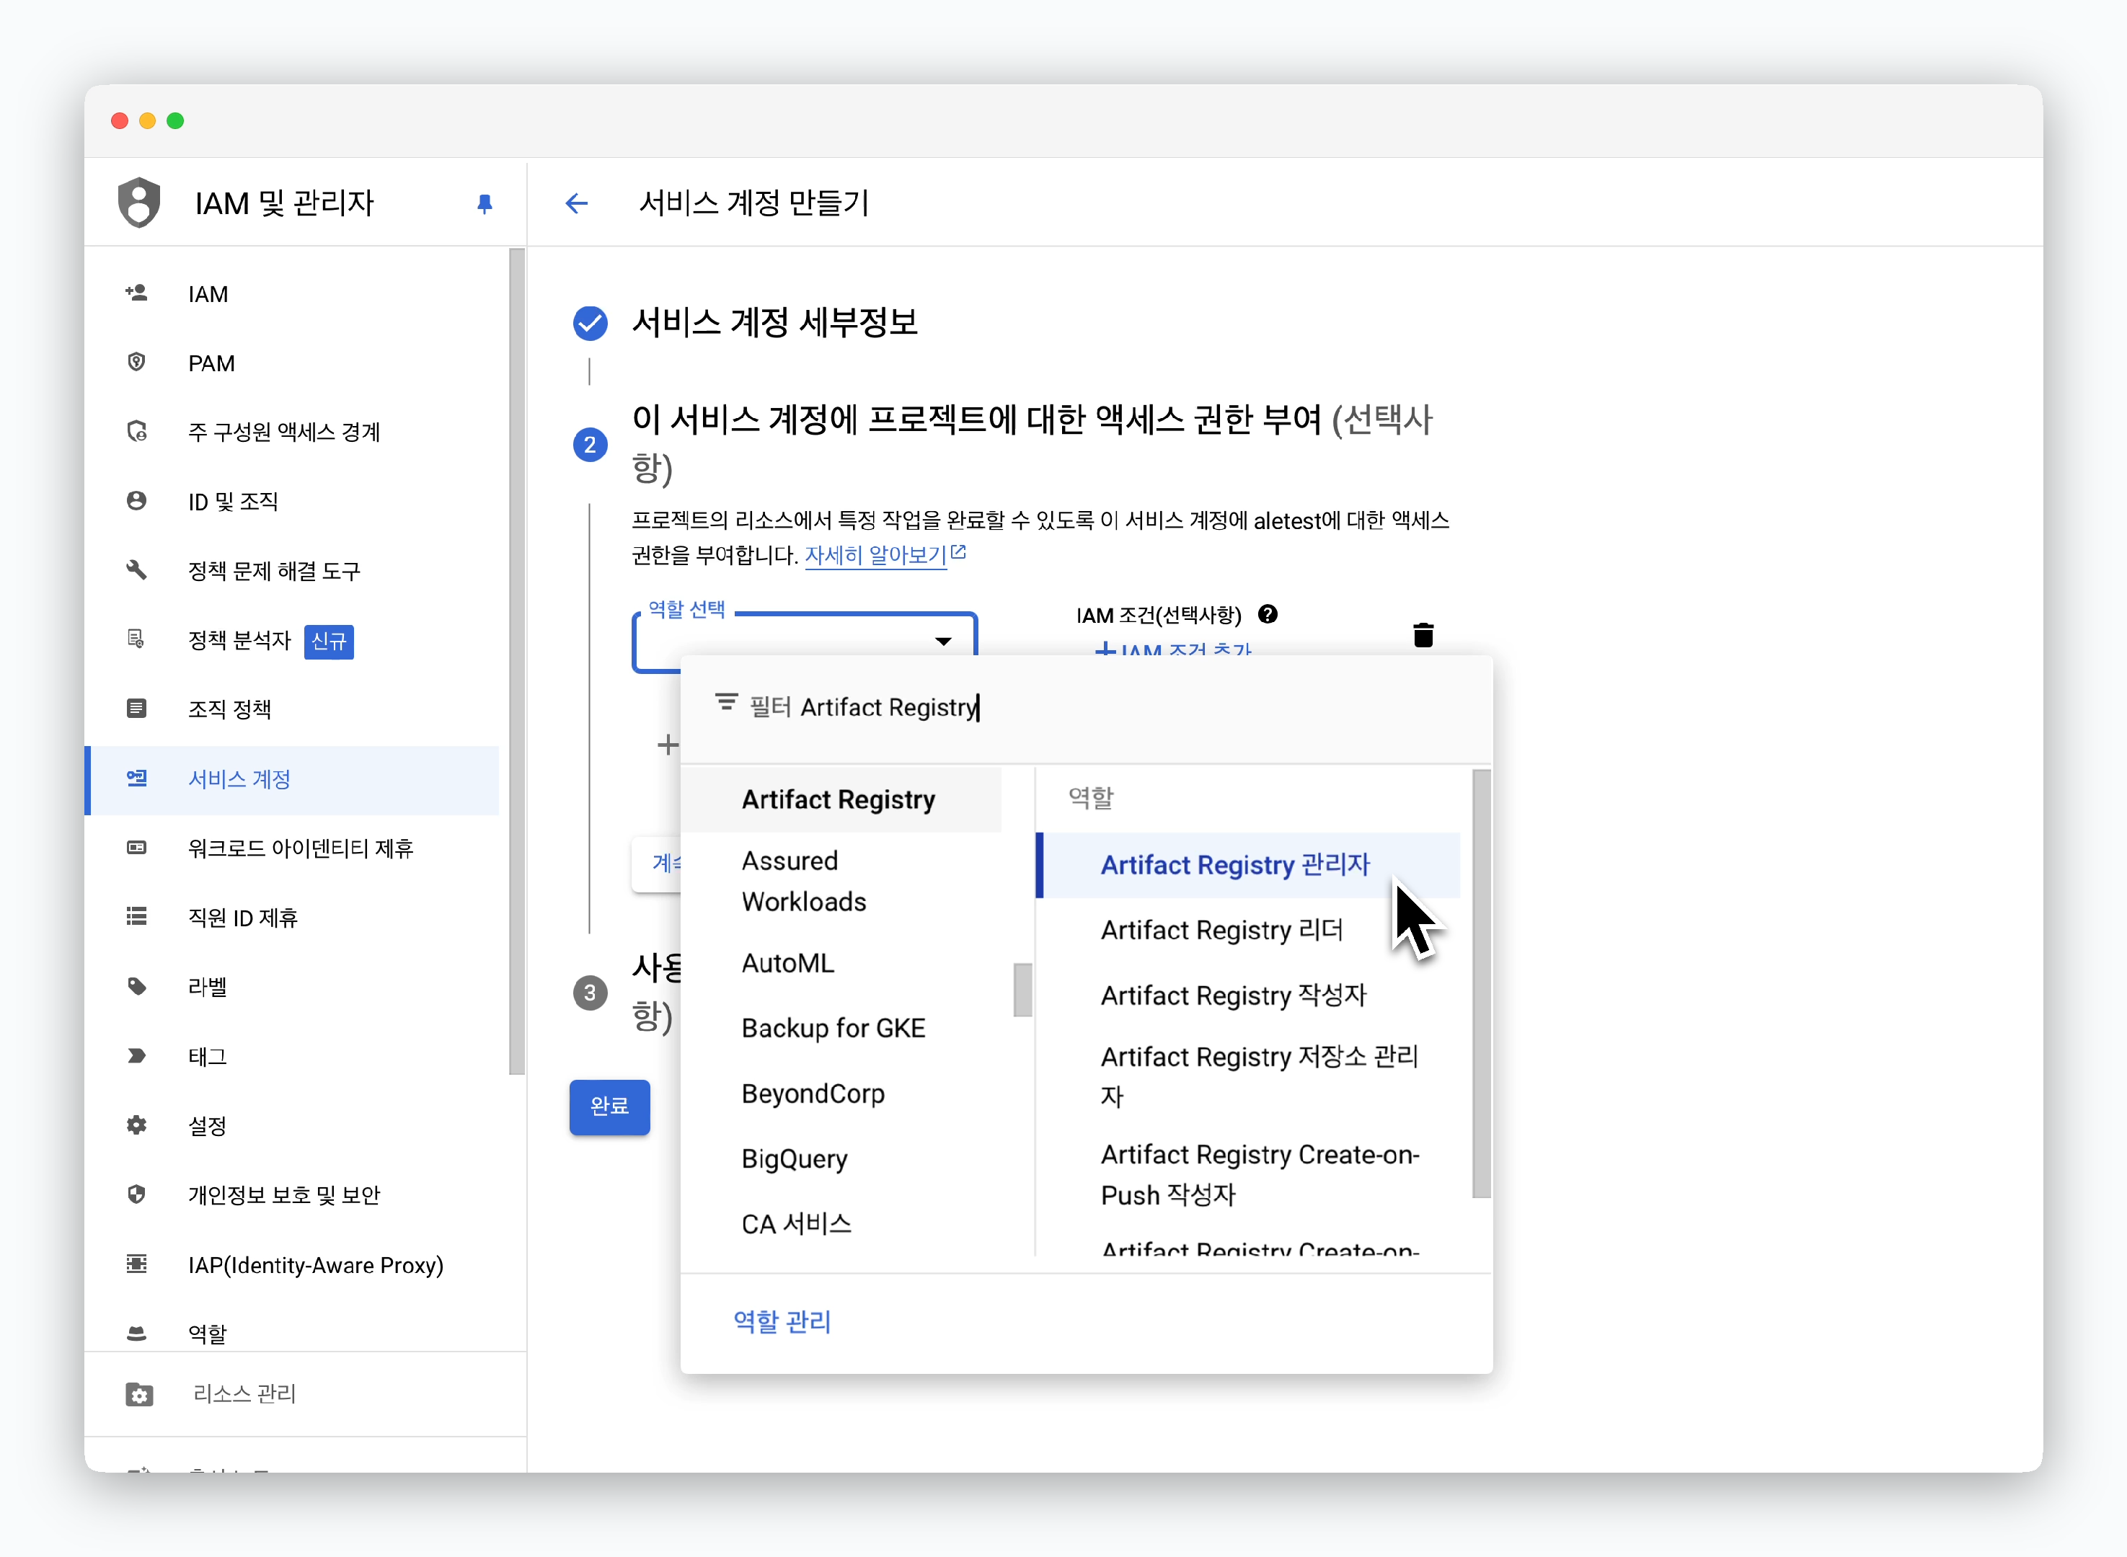The image size is (2127, 1557).
Task: Click the blue checkmark step icon for 서비스 계정 세부정보
Action: pos(591,323)
